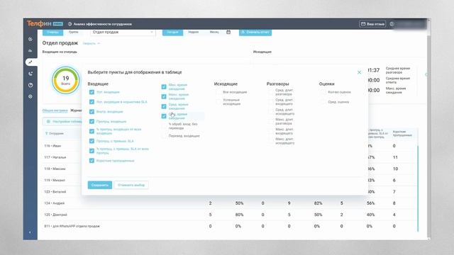Click the Скачать отчет button
Image resolution: width=454 pixels, height=255 pixels.
(x=255, y=32)
